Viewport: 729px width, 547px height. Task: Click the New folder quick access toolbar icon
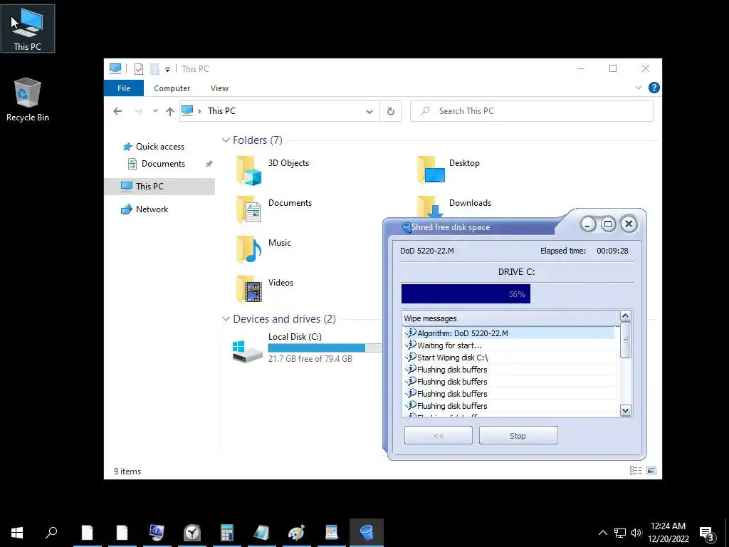click(x=154, y=69)
